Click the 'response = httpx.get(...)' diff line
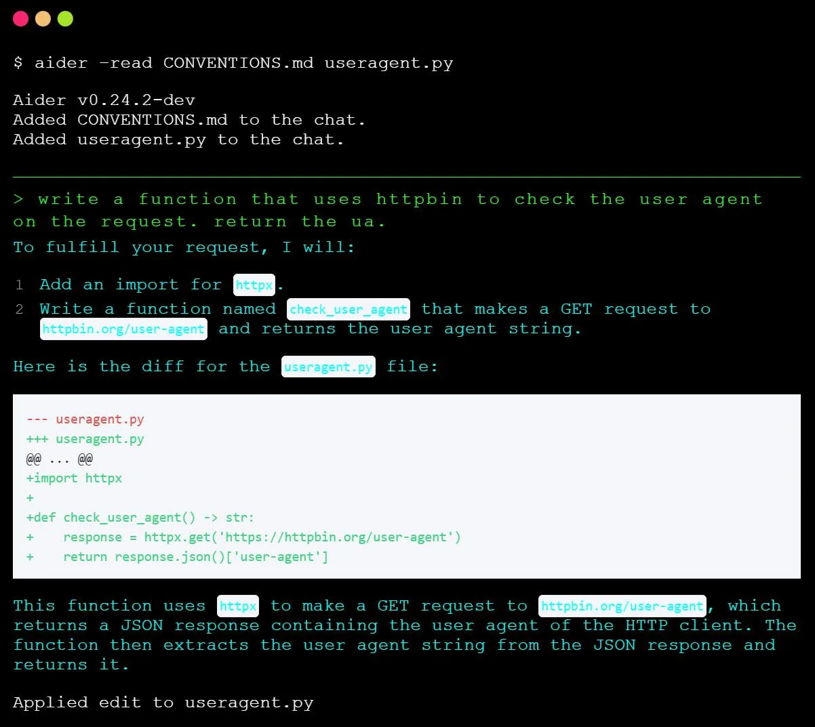The width and height of the screenshot is (815, 727). point(243,537)
